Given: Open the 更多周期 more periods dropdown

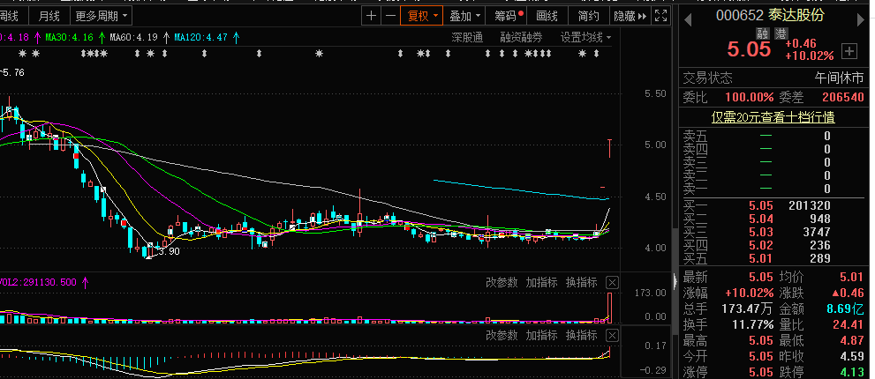Looking at the screenshot, I should click(x=101, y=16).
